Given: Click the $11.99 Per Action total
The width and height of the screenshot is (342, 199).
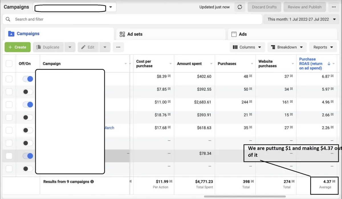Looking at the screenshot, I should (162, 182).
